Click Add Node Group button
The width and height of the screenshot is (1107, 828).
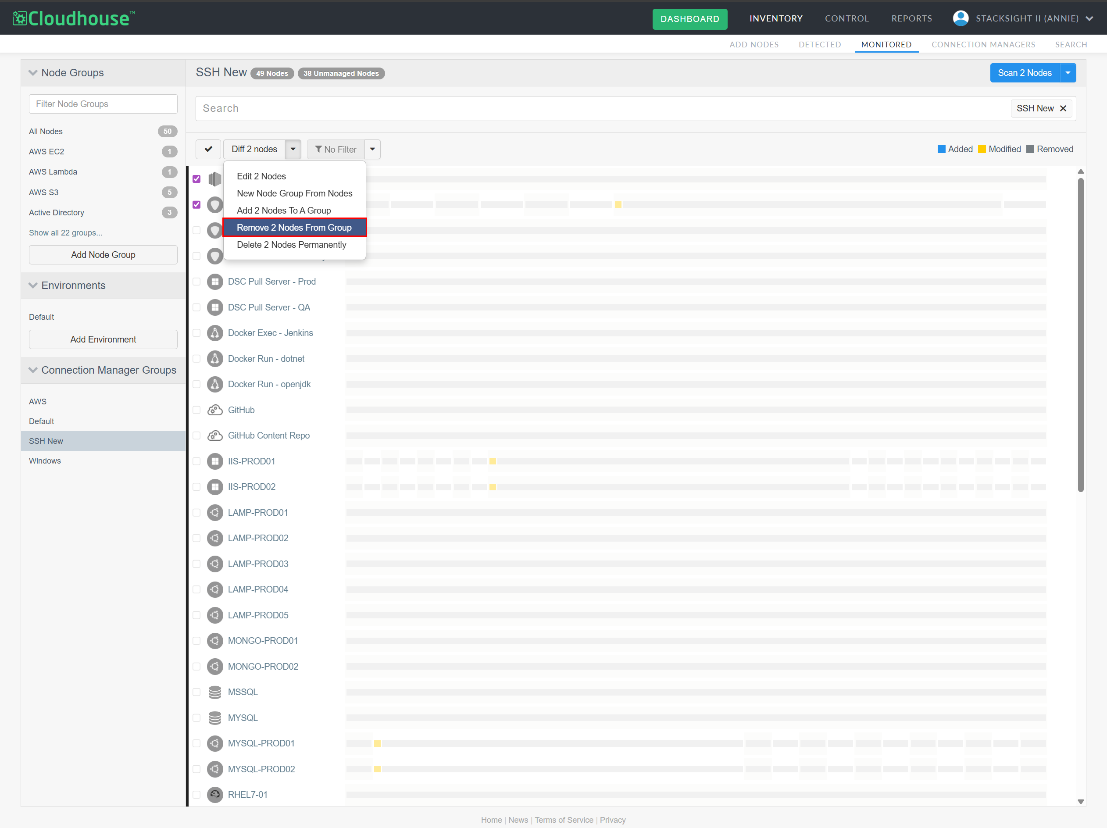(103, 255)
